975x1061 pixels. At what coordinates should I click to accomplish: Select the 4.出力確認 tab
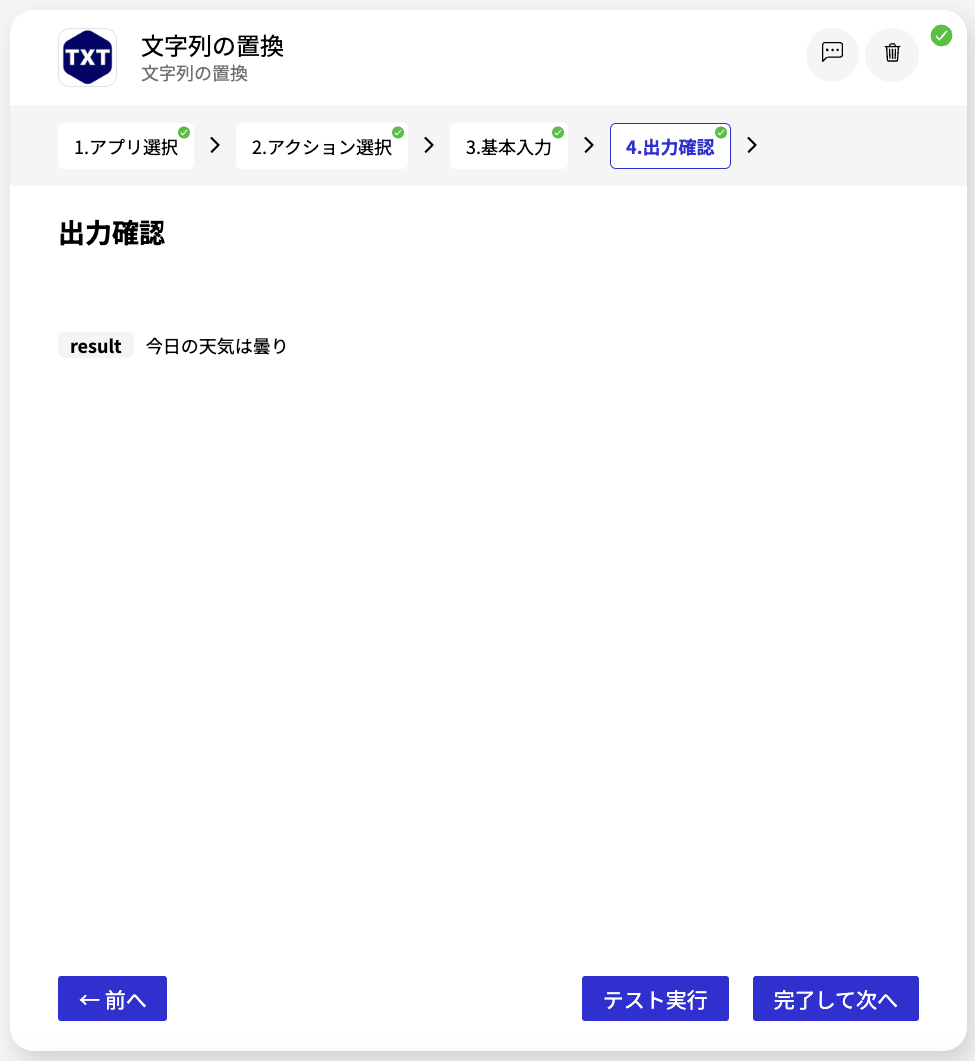(x=670, y=147)
